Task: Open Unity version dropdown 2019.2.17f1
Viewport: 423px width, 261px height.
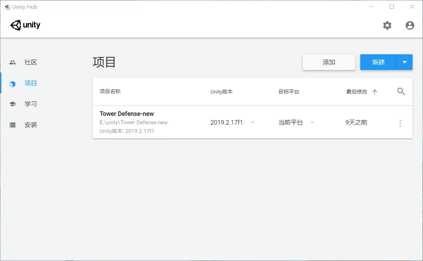Action: [232, 122]
